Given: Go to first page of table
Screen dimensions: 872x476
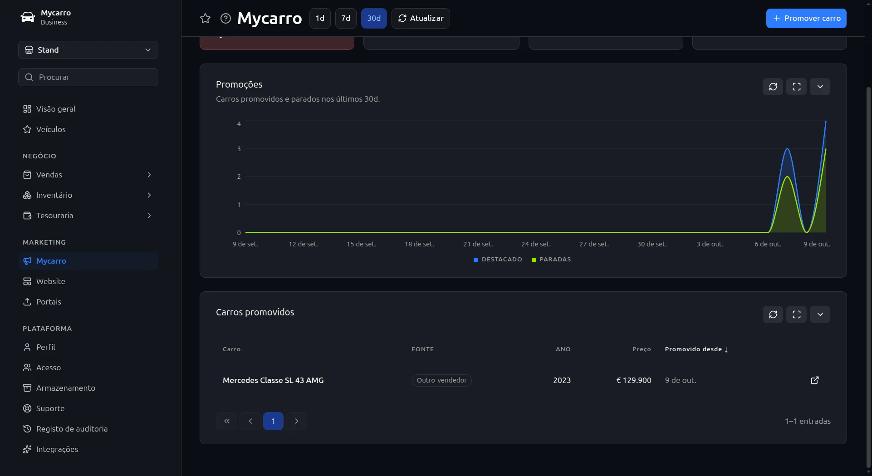Looking at the screenshot, I should coord(227,421).
